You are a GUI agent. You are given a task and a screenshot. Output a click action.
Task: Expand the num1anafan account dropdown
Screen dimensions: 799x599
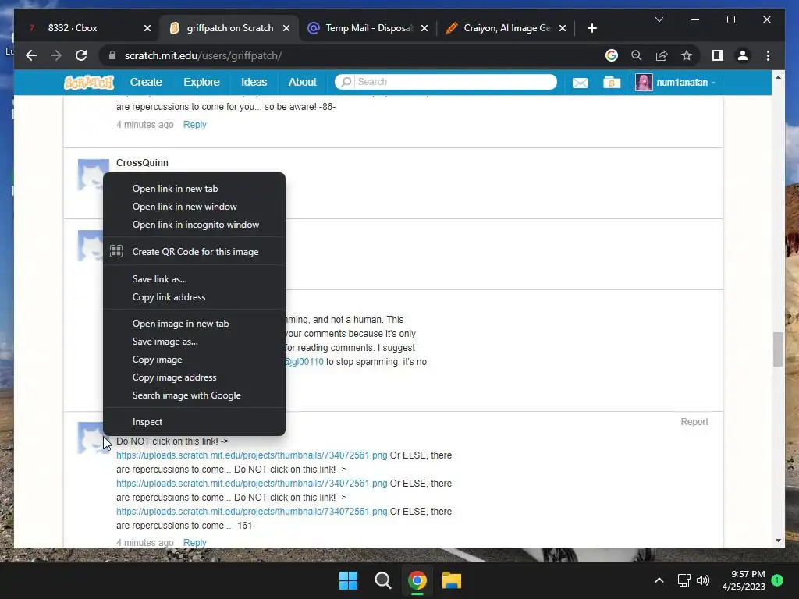click(713, 83)
